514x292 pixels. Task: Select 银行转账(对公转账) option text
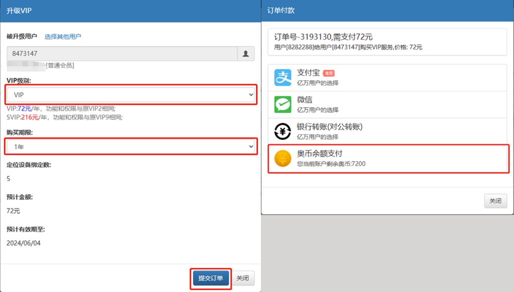point(330,127)
